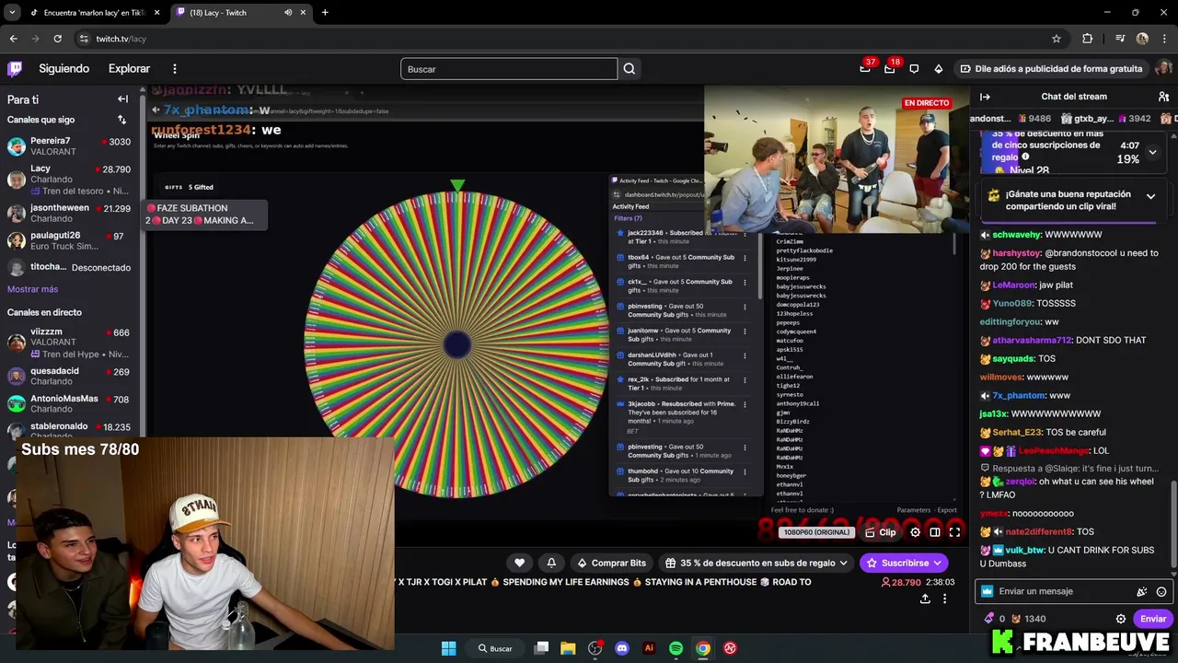Click the Buscar search input field
Viewport: 1178px width, 663px height.
[x=509, y=69]
